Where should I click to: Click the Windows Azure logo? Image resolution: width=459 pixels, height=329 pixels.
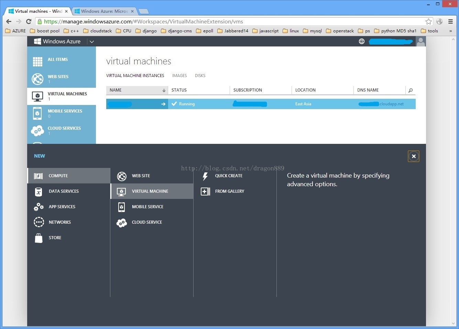coord(57,41)
